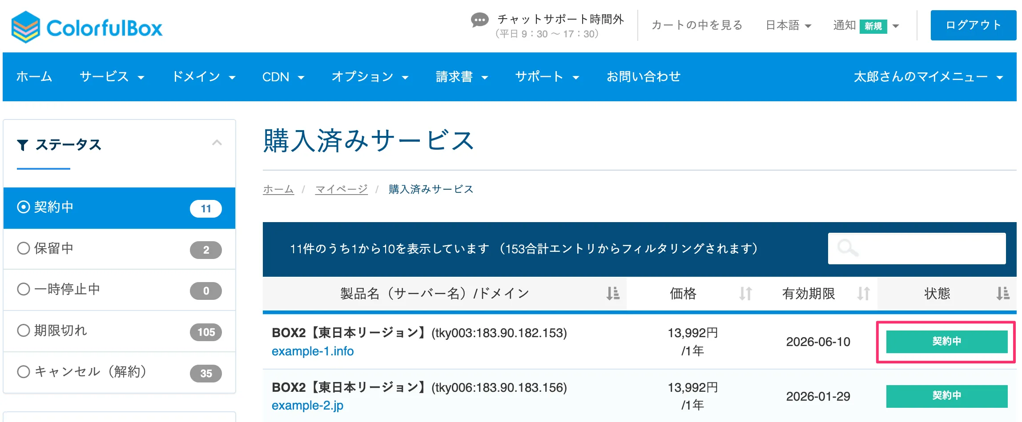Sort by 状態 column icon

[1003, 294]
